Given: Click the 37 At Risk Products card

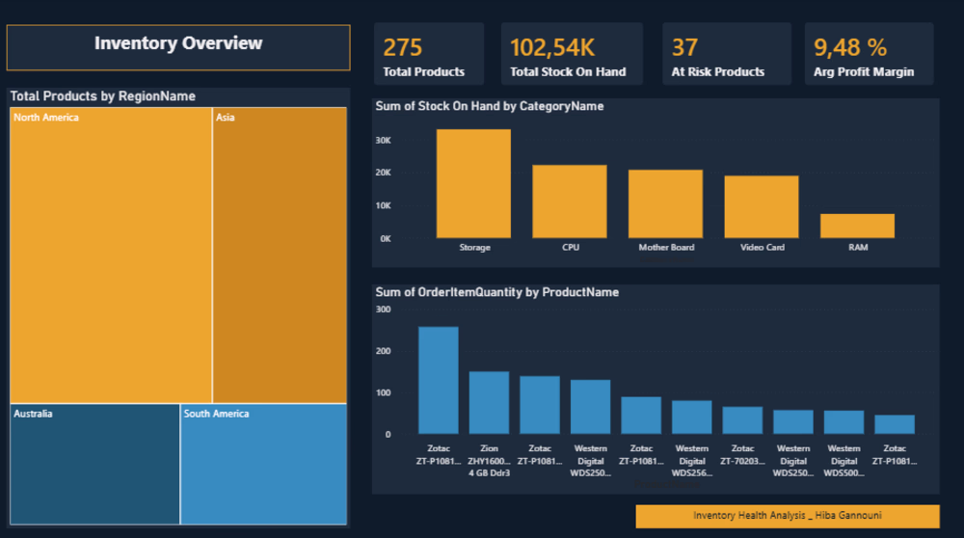Looking at the screenshot, I should pyautogui.click(x=727, y=54).
